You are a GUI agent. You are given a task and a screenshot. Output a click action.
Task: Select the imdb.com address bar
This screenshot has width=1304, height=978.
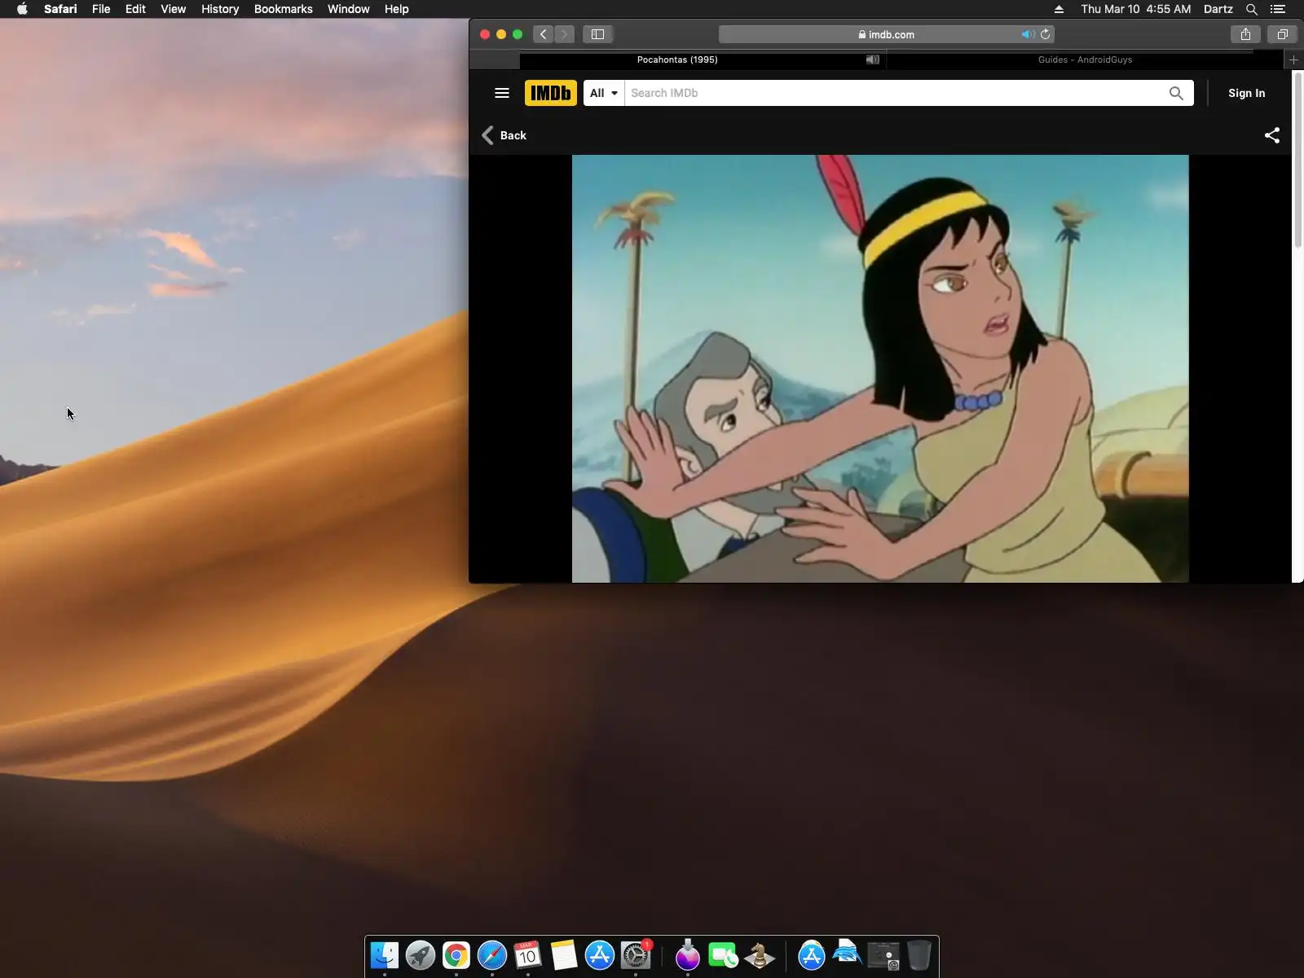[887, 34]
